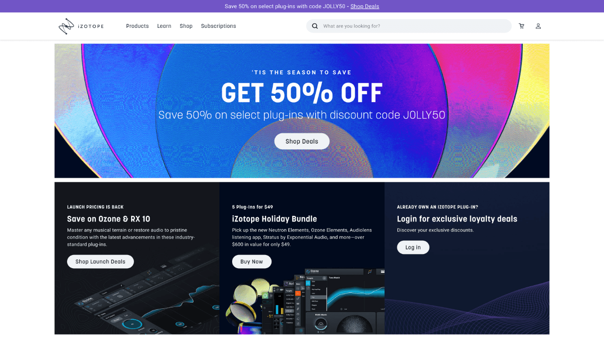
Task: Click the Save on Ozone & RX 10 heading
Action: (109, 219)
